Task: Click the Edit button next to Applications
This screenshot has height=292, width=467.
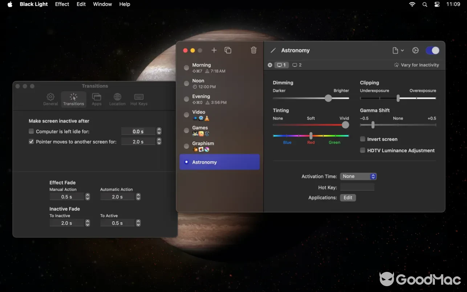Action: click(x=348, y=197)
